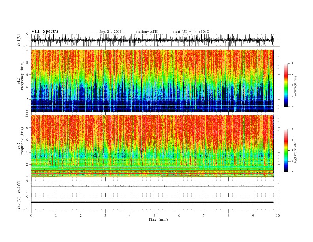
Task: Click time axis tick label "4"
Action: [130, 216]
